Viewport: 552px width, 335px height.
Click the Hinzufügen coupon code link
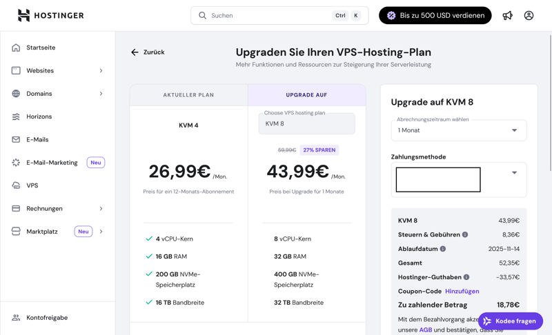click(x=462, y=291)
